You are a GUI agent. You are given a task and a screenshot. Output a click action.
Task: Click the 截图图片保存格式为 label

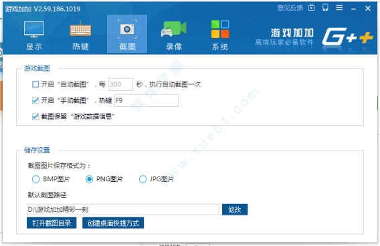[x=59, y=166]
